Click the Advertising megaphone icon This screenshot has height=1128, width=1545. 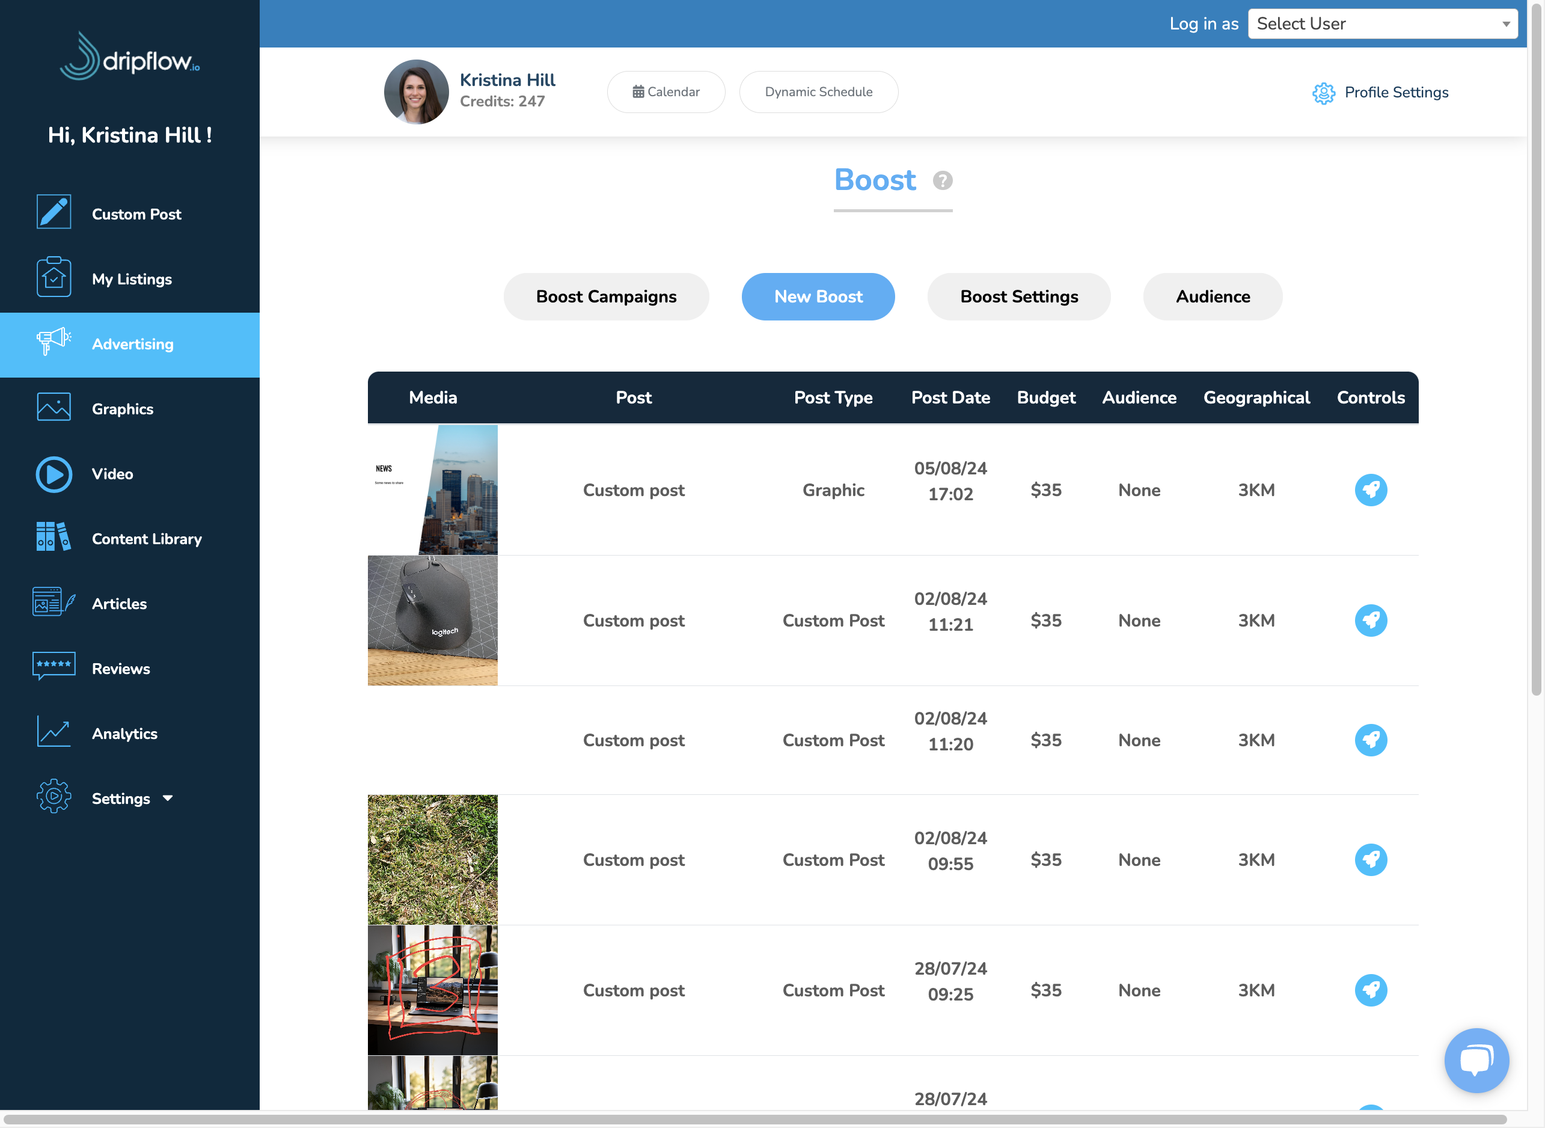[54, 342]
